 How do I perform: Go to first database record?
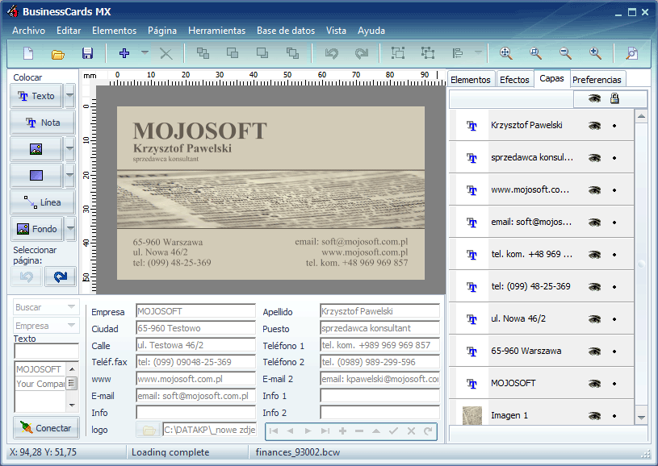274,431
